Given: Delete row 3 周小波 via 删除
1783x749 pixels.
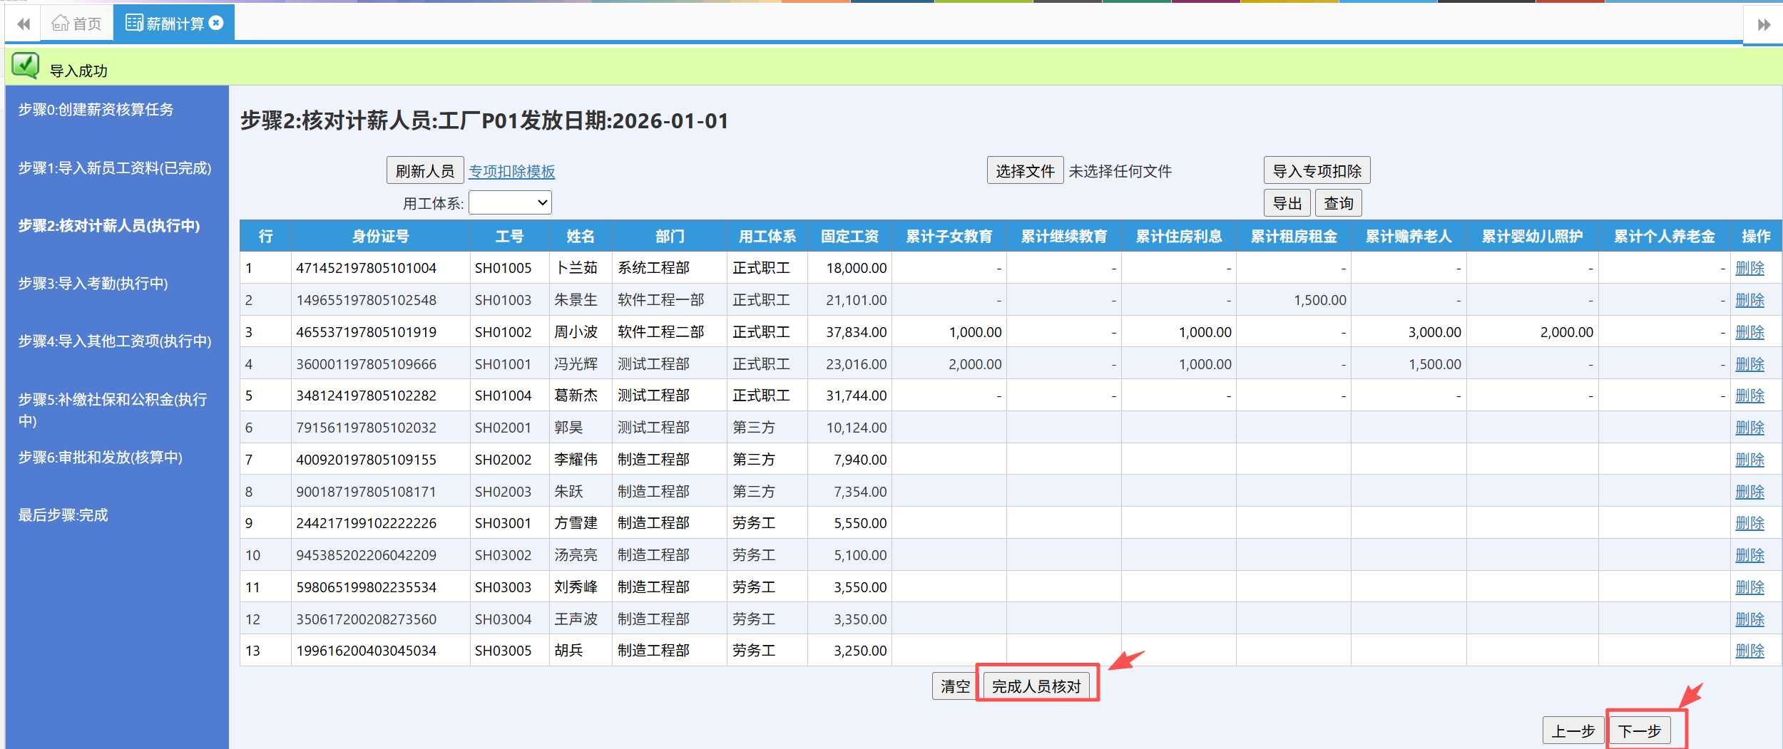Looking at the screenshot, I should tap(1749, 332).
